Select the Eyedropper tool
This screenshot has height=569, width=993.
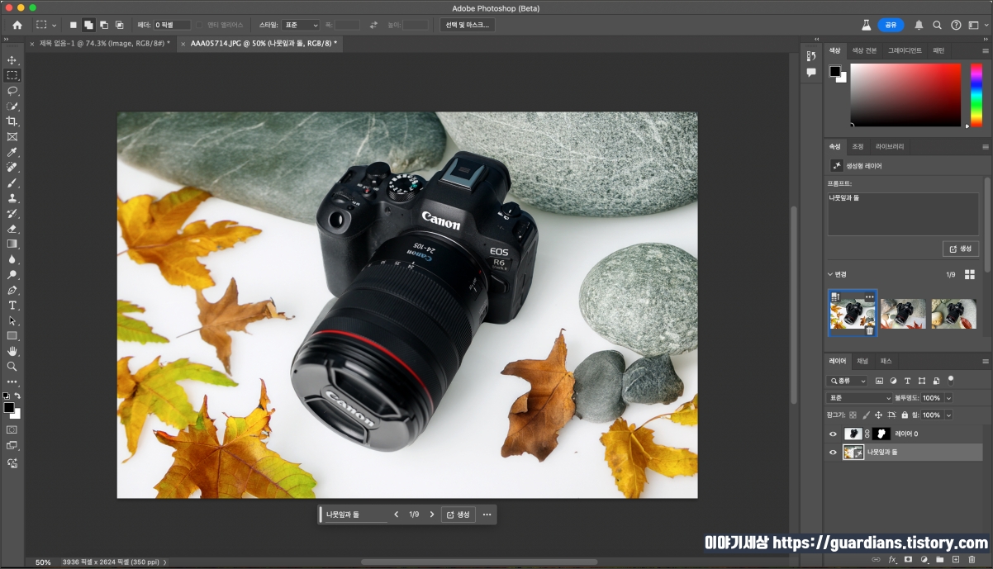pos(12,152)
